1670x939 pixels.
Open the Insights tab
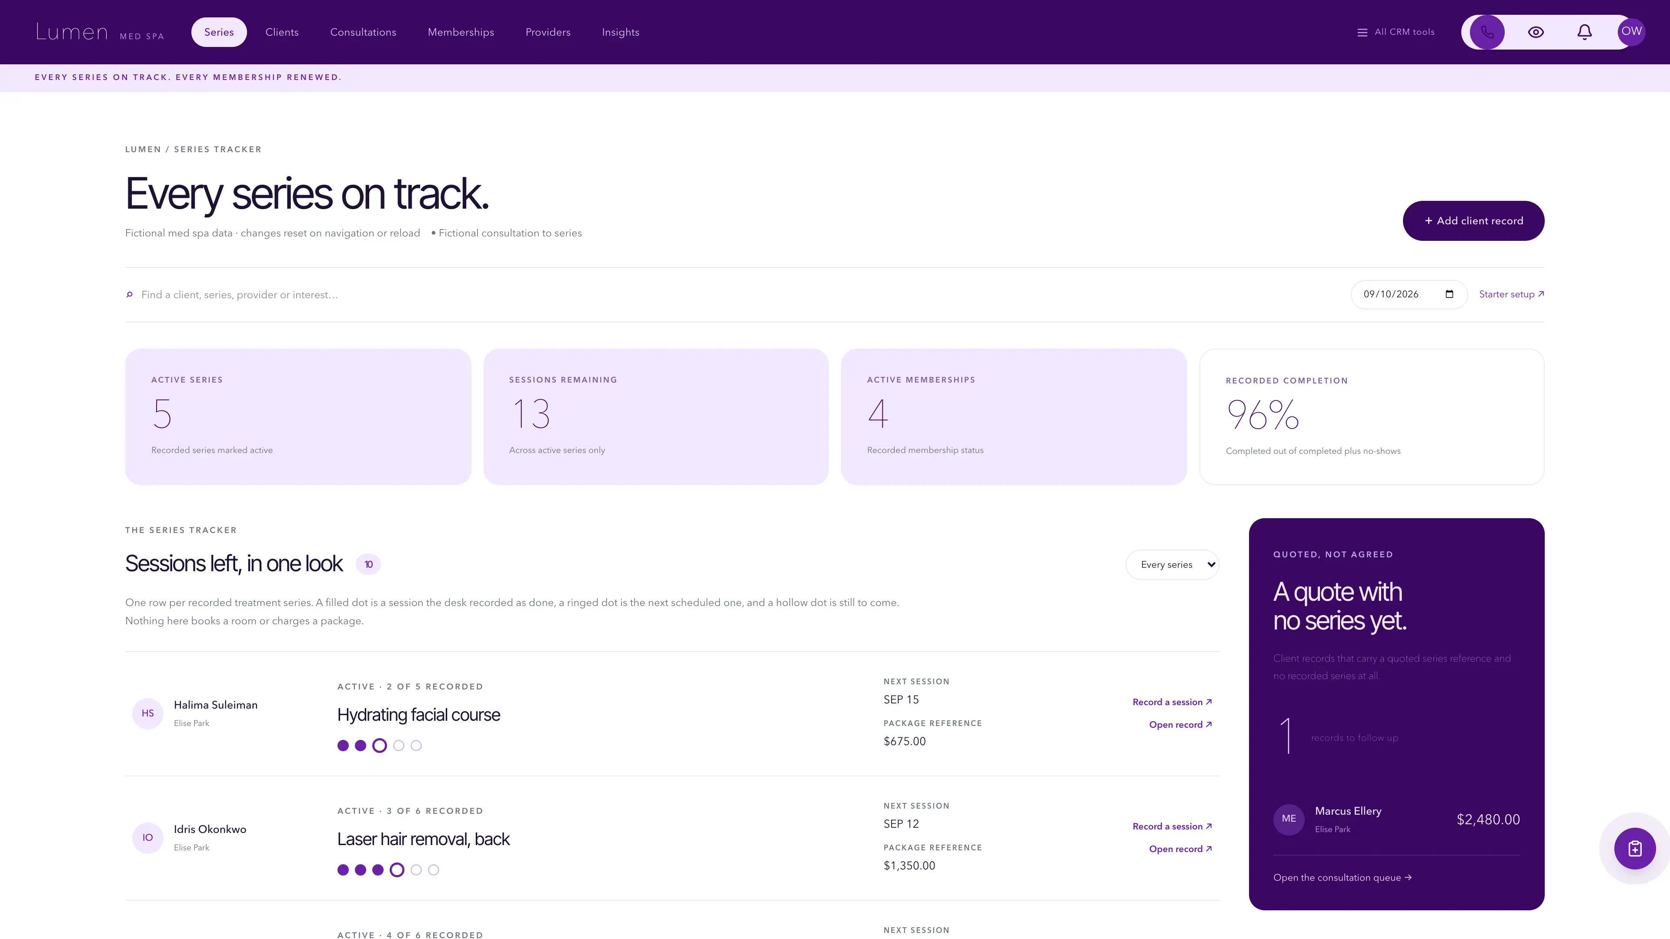tap(621, 32)
